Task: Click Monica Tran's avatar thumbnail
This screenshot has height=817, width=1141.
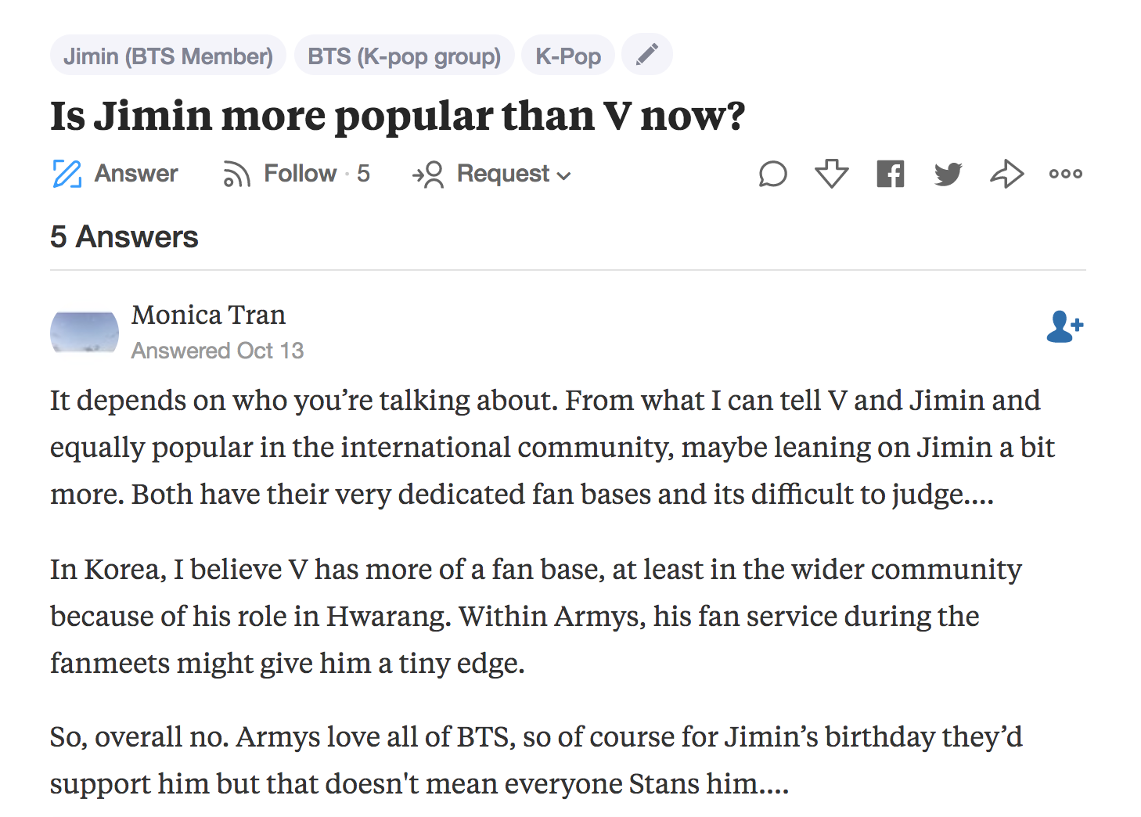Action: 85,332
